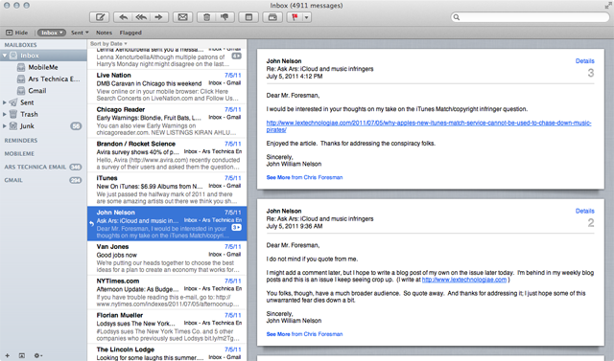614x361 pixels.
Task: Open the NYTimes.com Afternoon Update message
Action: (167, 293)
